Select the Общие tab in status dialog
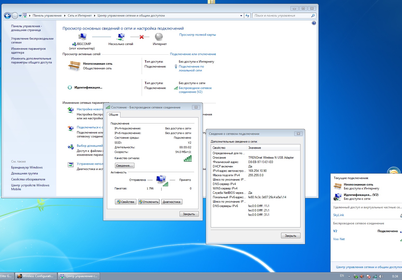402x280 pixels. pos(113,115)
